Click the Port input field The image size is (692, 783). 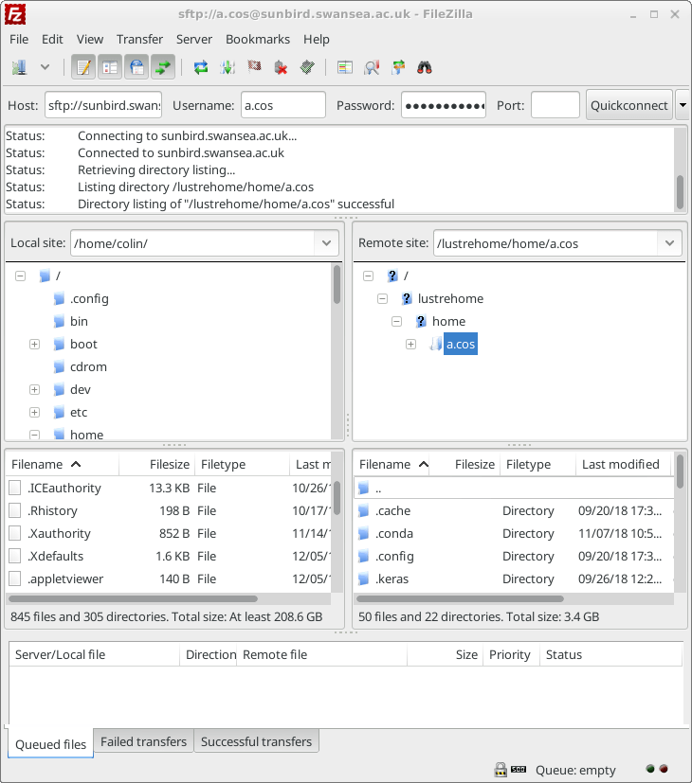555,105
